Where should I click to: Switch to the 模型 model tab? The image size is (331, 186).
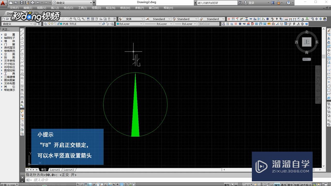(44, 170)
